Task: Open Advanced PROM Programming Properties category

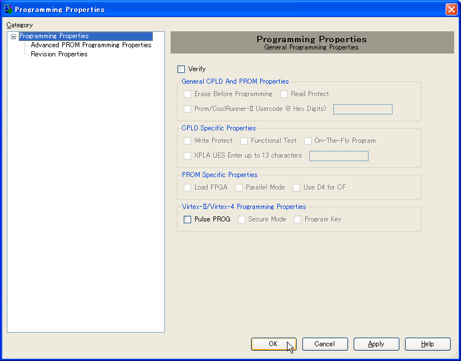Action: [x=91, y=45]
